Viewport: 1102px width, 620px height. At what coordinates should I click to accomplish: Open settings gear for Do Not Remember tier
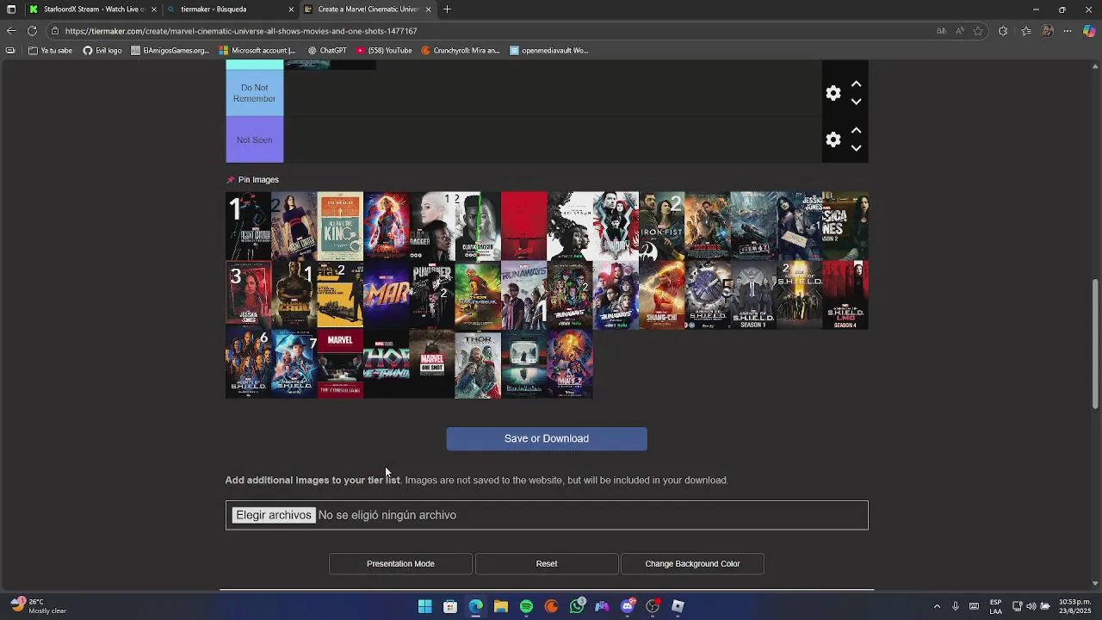tap(833, 93)
